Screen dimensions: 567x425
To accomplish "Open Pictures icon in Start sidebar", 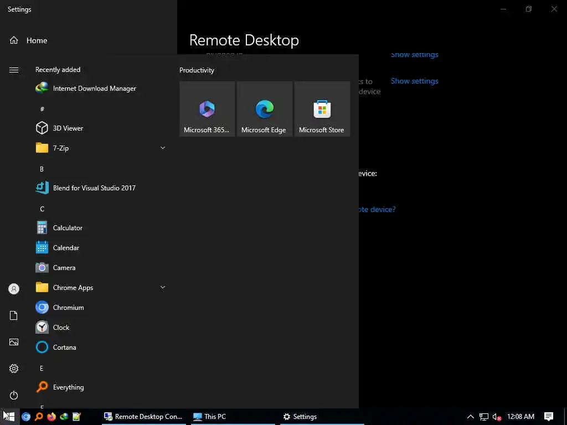I will [14, 342].
